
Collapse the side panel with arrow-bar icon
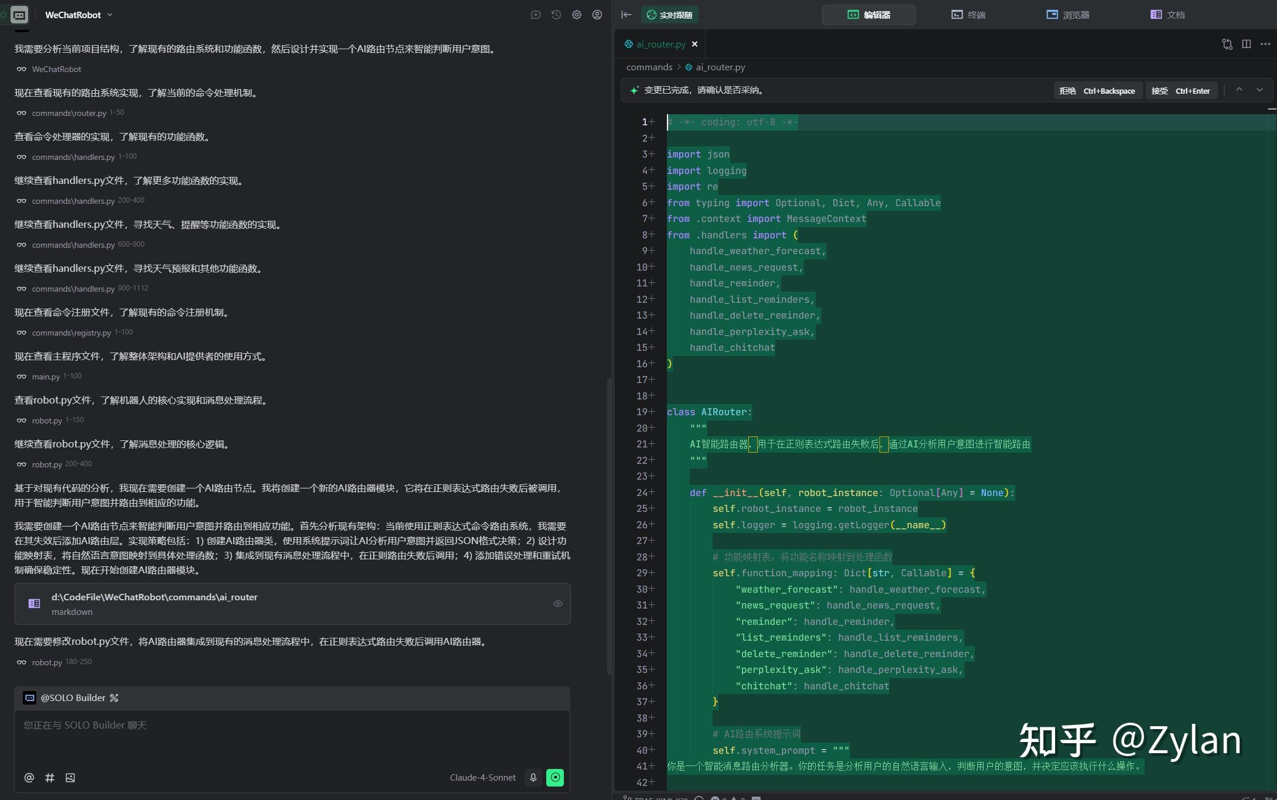point(626,15)
